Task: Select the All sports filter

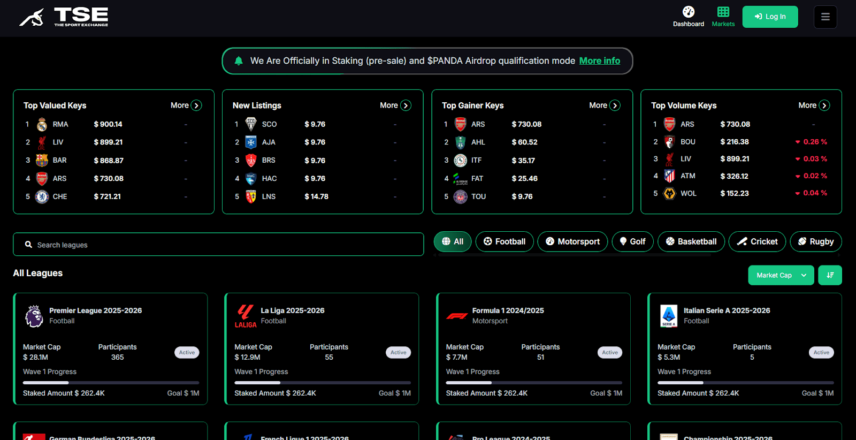Action: [x=452, y=241]
